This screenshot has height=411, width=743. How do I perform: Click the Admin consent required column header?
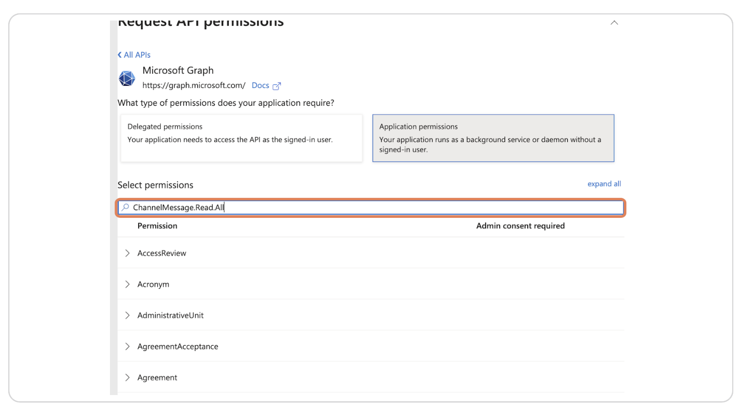[520, 226]
